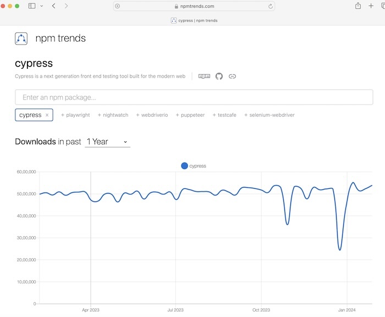The width and height of the screenshot is (385, 317).
Task: Add puppeteer to the comparison
Action: coord(190,115)
